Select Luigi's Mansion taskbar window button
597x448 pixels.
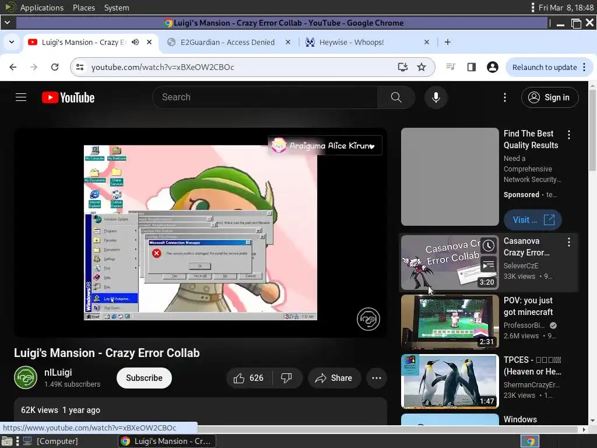[x=167, y=441]
